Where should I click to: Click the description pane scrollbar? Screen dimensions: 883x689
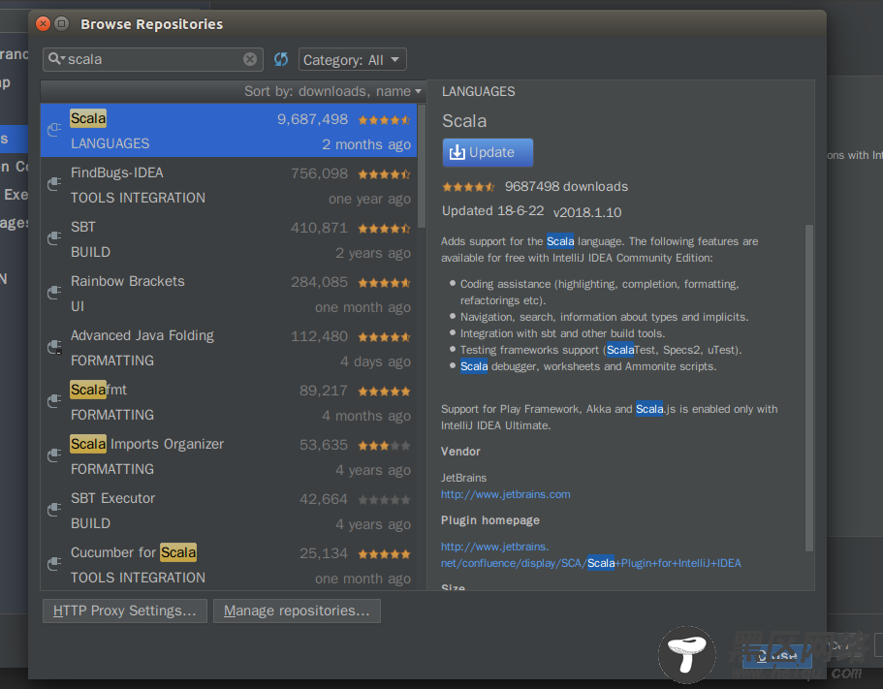(x=809, y=388)
